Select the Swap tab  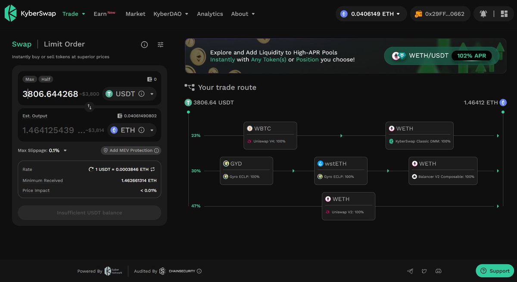pyautogui.click(x=22, y=44)
